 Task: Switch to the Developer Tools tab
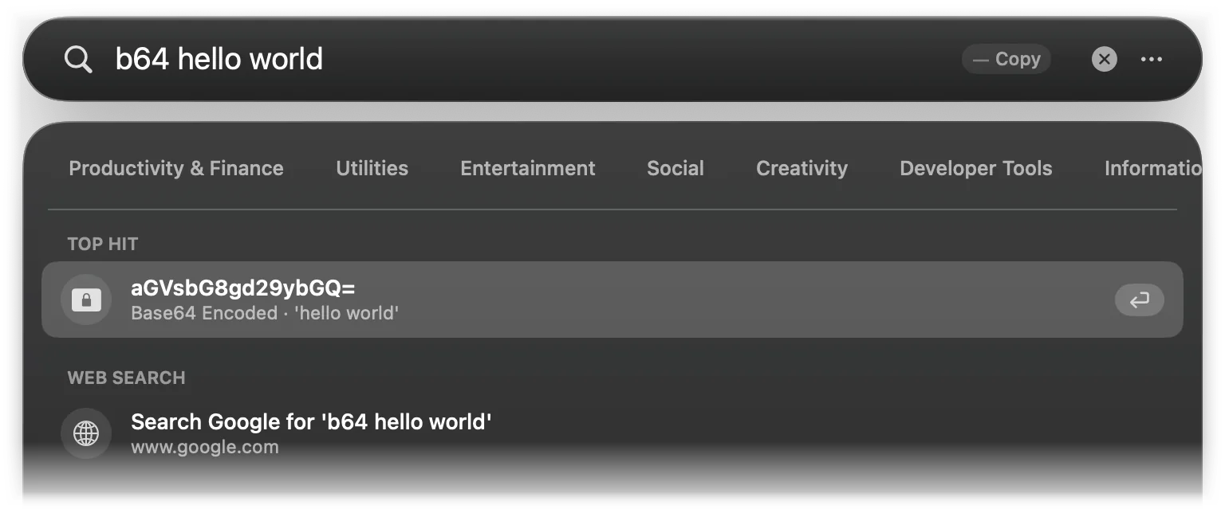[x=976, y=168]
